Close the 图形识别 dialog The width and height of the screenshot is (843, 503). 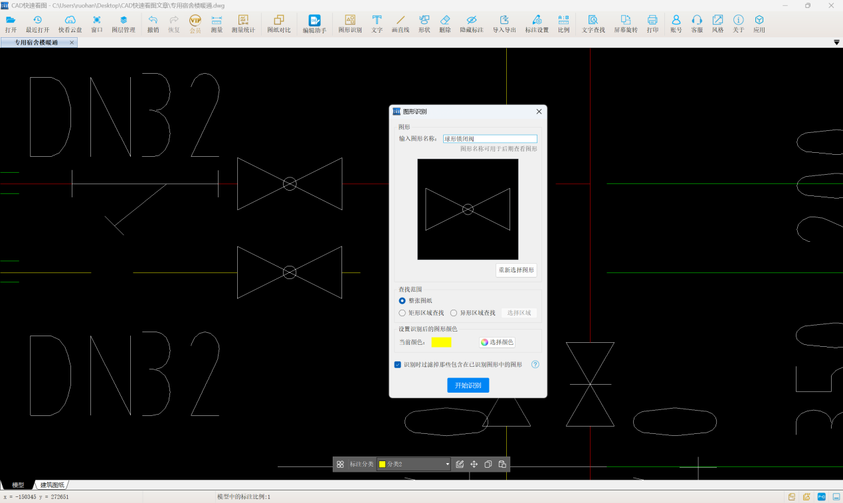(539, 112)
